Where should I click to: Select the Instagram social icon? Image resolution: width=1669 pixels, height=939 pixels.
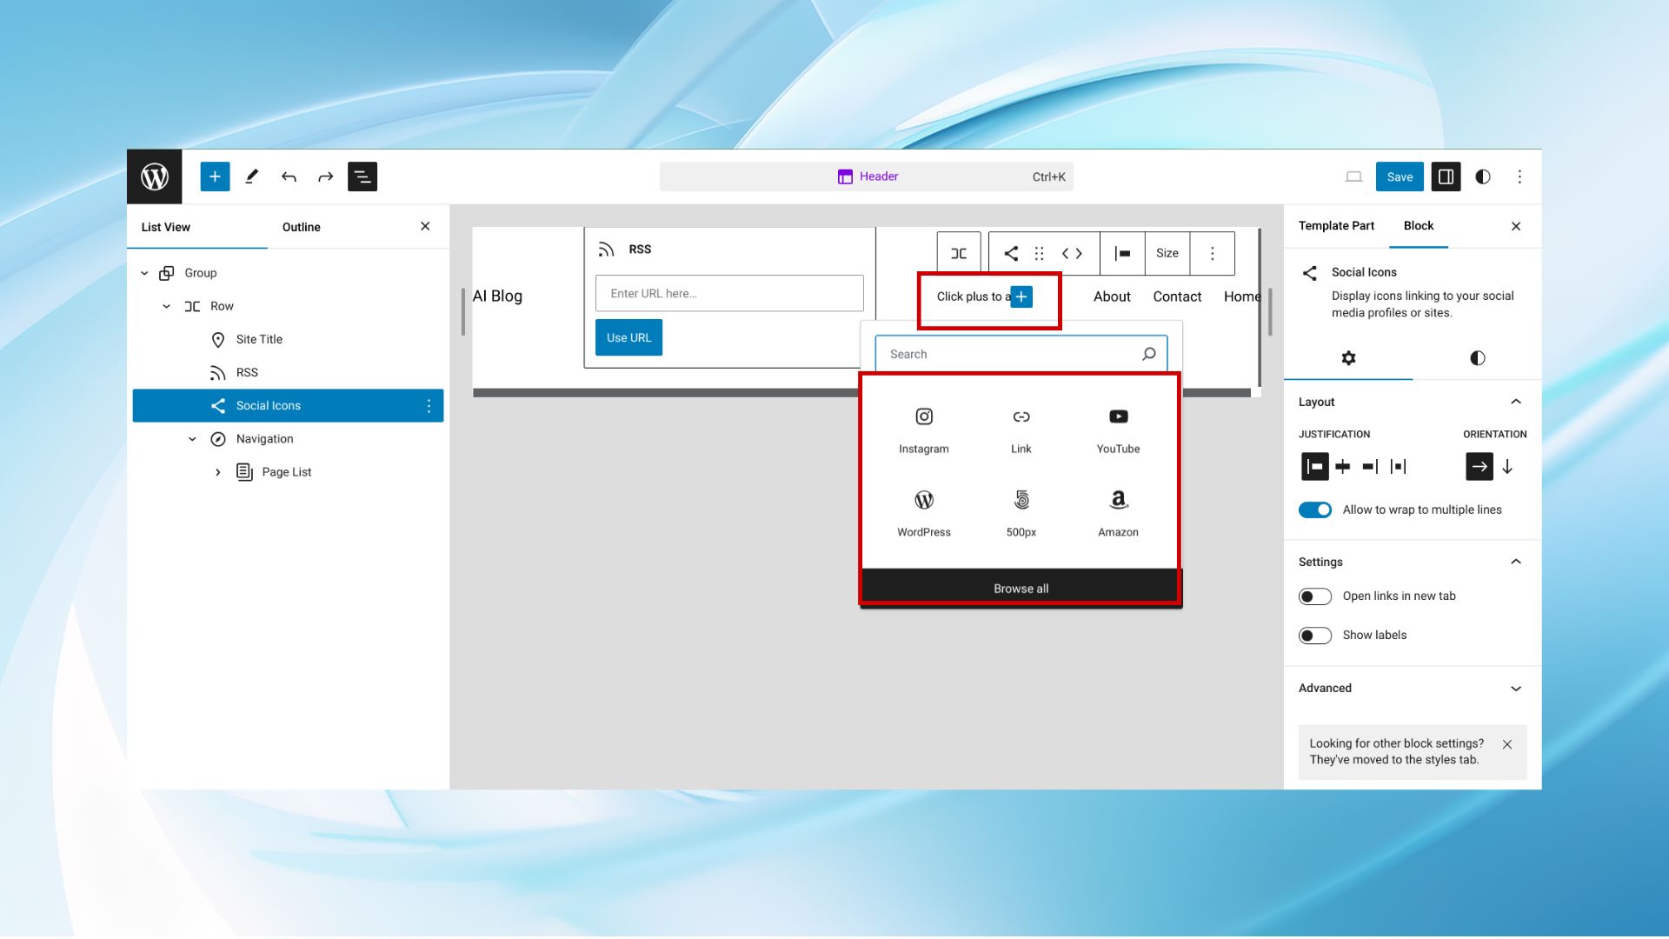pos(923,429)
